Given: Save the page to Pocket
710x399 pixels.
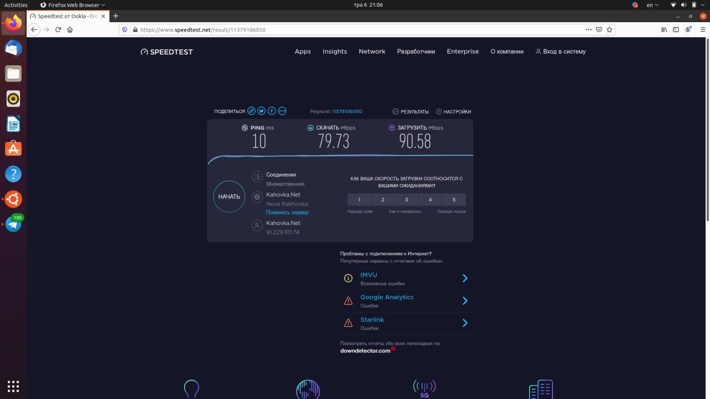Looking at the screenshot, I should [599, 29].
